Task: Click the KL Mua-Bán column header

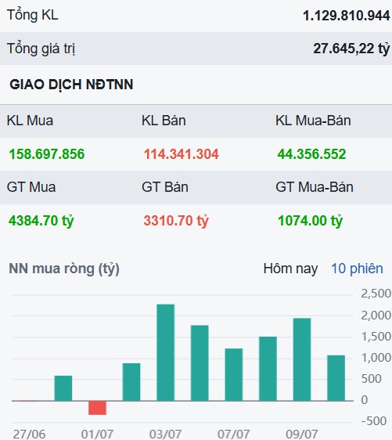Action: pyautogui.click(x=313, y=121)
